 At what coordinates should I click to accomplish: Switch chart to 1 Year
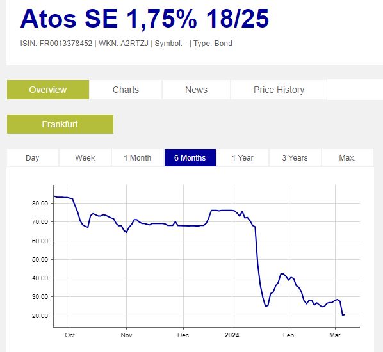click(243, 157)
